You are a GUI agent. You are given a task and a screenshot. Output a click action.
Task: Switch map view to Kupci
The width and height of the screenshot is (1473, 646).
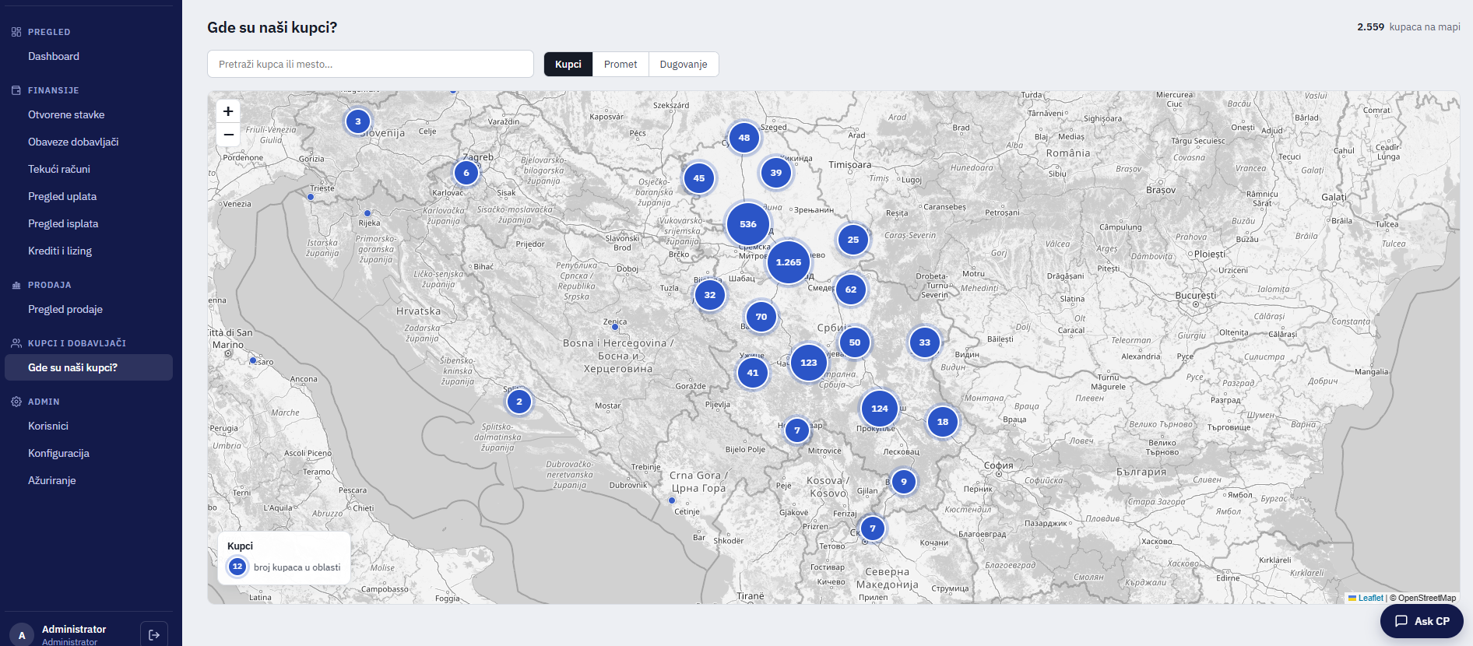[x=568, y=64]
